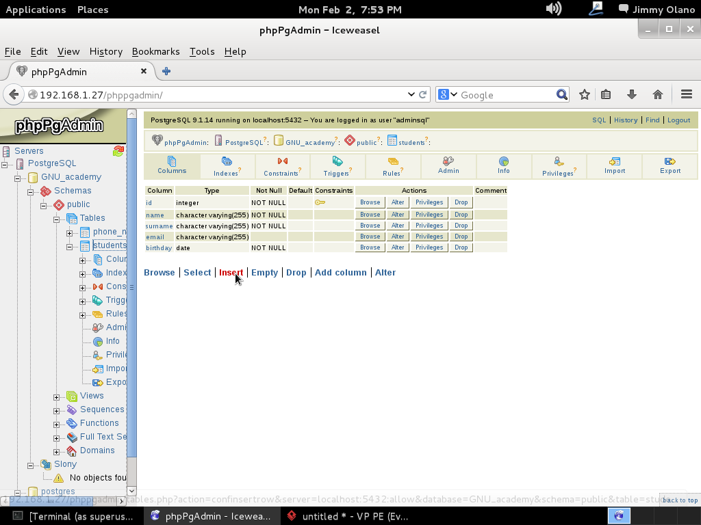
Task: Click Alter button for email column
Action: pyautogui.click(x=398, y=237)
